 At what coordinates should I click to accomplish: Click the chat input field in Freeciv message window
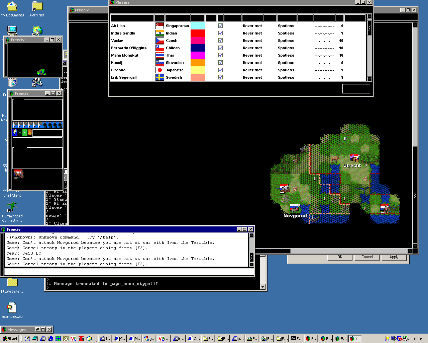point(129,272)
